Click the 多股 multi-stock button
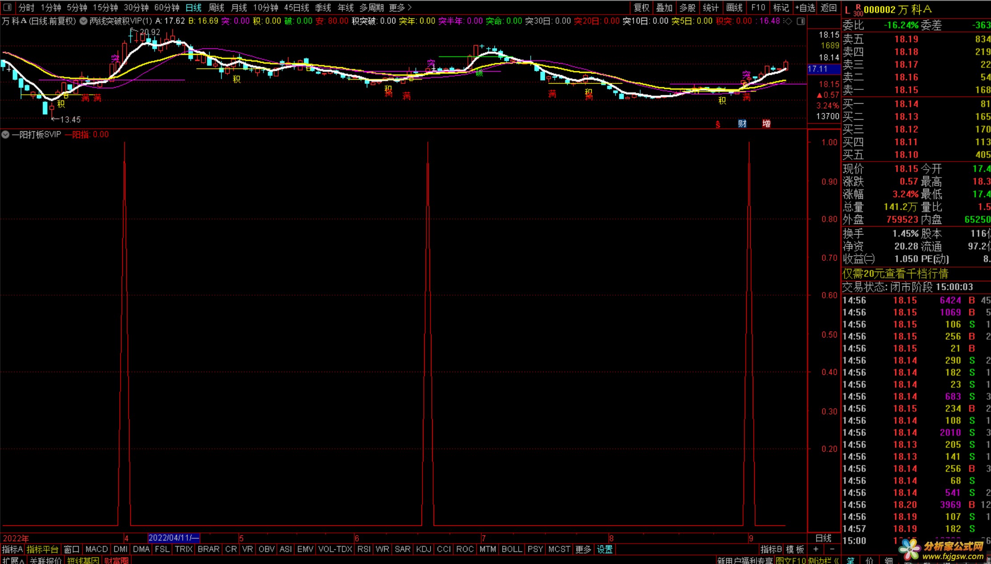The image size is (991, 564). tap(687, 8)
